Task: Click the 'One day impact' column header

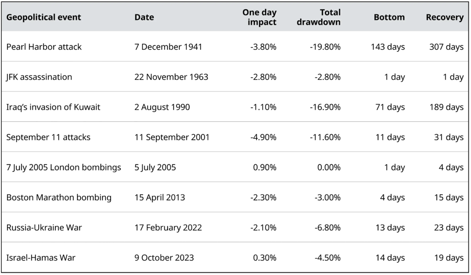Action: pos(259,18)
